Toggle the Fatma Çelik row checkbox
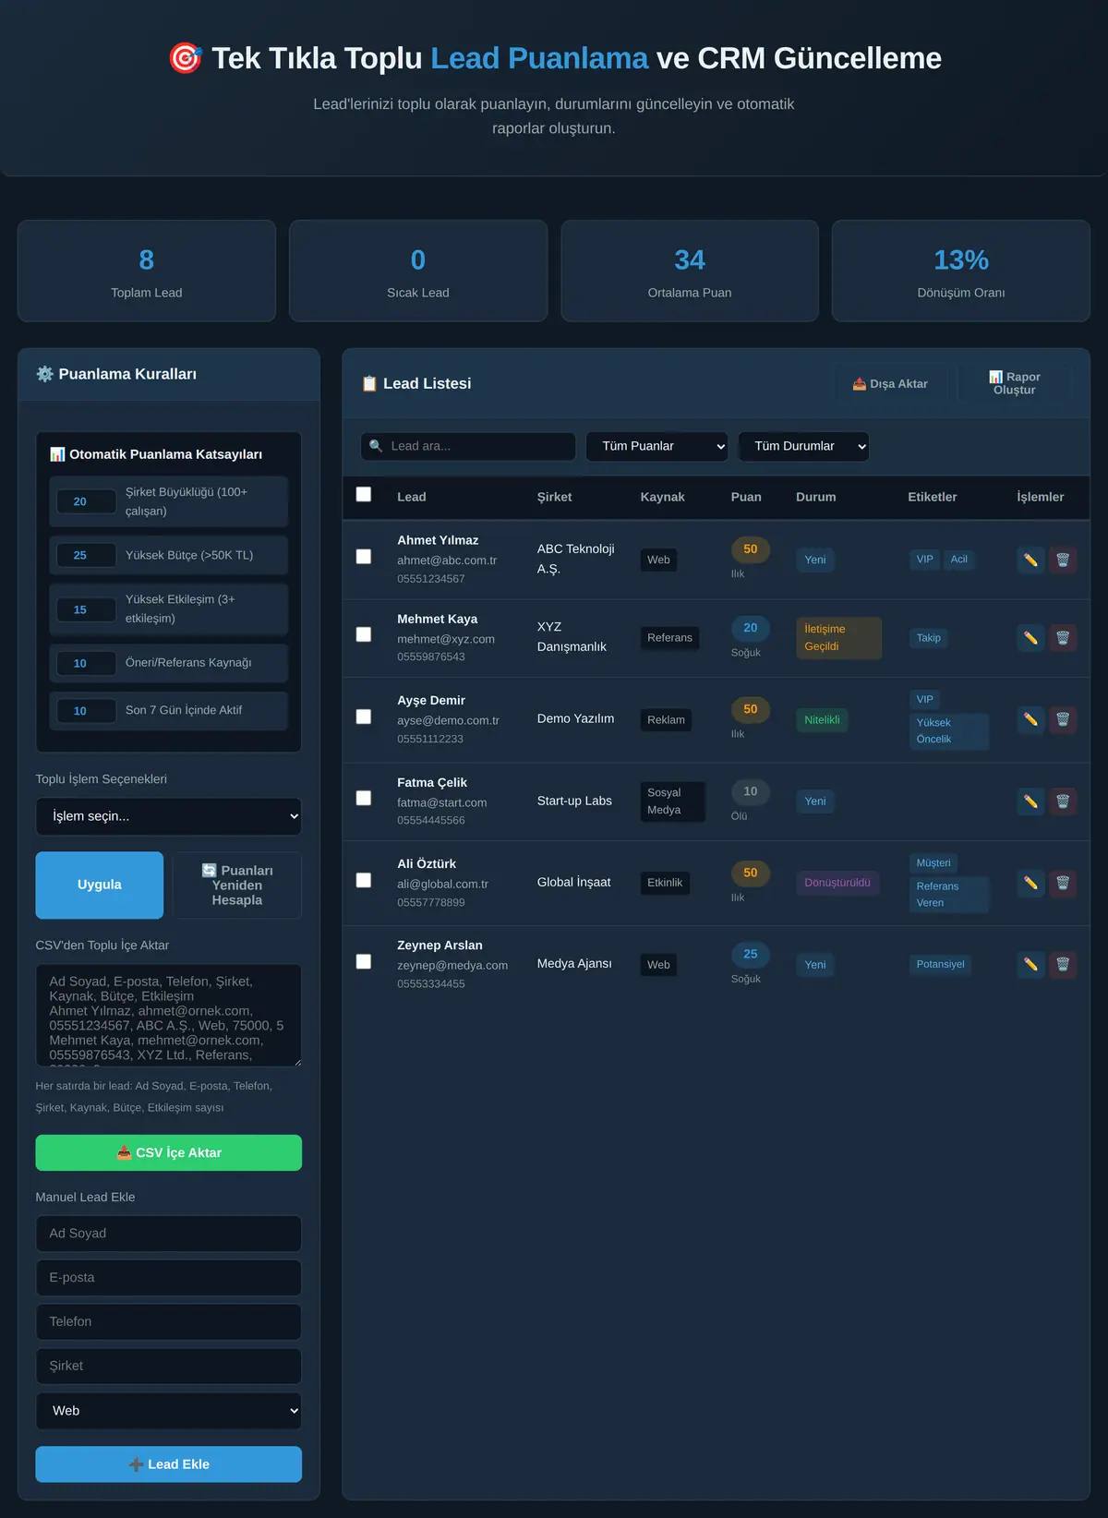This screenshot has width=1108, height=1518. [364, 798]
